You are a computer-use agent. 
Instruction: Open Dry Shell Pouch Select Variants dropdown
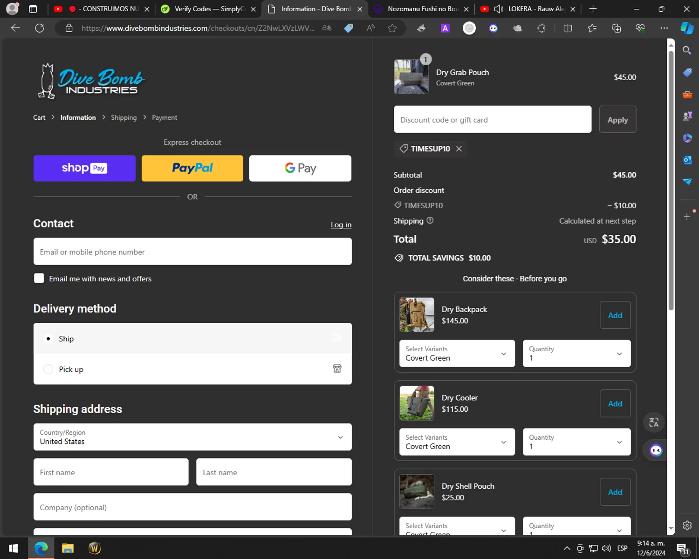pyautogui.click(x=457, y=526)
